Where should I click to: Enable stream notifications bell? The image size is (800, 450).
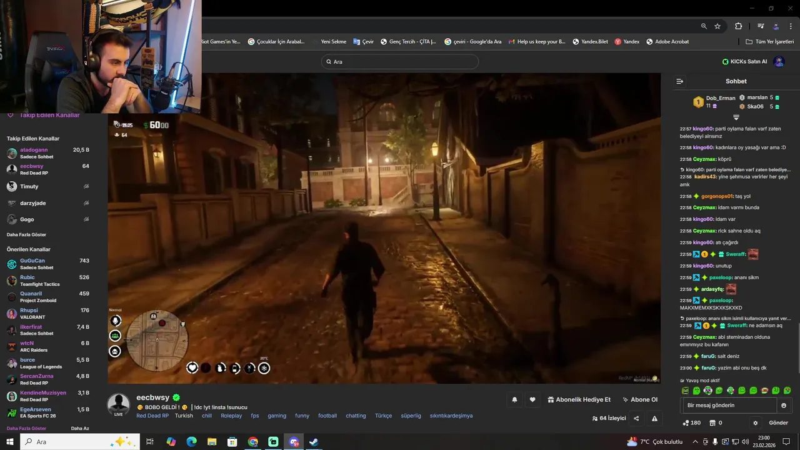point(514,400)
